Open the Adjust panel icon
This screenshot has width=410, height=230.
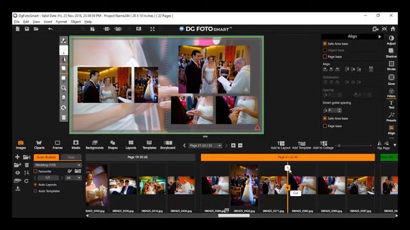coord(391,40)
